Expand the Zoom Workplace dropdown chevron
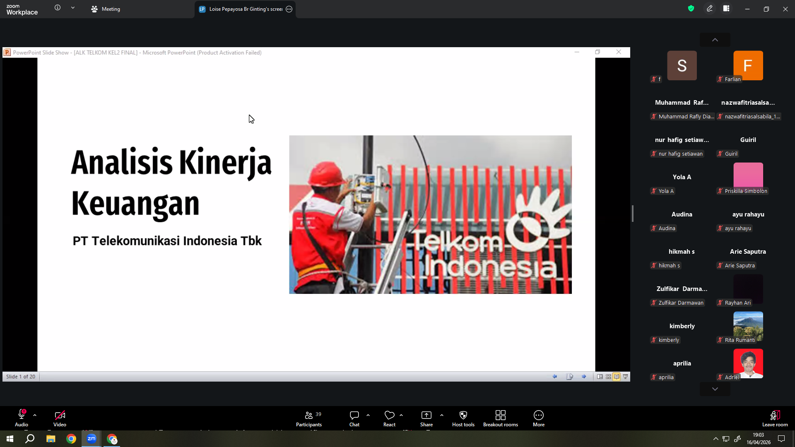The width and height of the screenshot is (795, 447). (73, 8)
